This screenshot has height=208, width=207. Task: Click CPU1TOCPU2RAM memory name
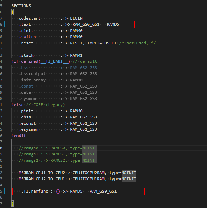coord(88,173)
